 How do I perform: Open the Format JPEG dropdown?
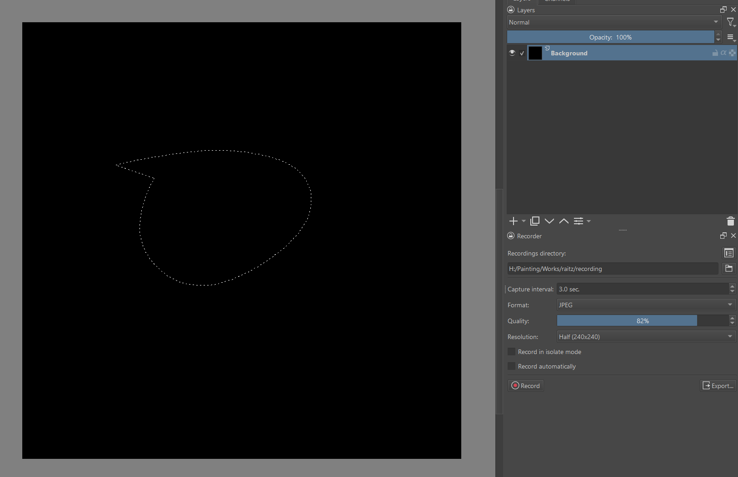click(x=646, y=305)
